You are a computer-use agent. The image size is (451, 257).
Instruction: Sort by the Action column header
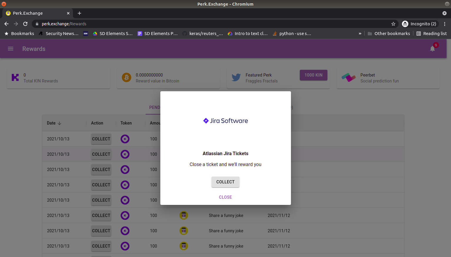click(x=97, y=123)
